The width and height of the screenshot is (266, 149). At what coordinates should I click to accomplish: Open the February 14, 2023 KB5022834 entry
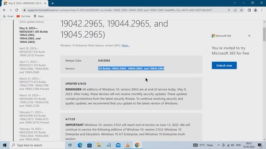[34, 134]
